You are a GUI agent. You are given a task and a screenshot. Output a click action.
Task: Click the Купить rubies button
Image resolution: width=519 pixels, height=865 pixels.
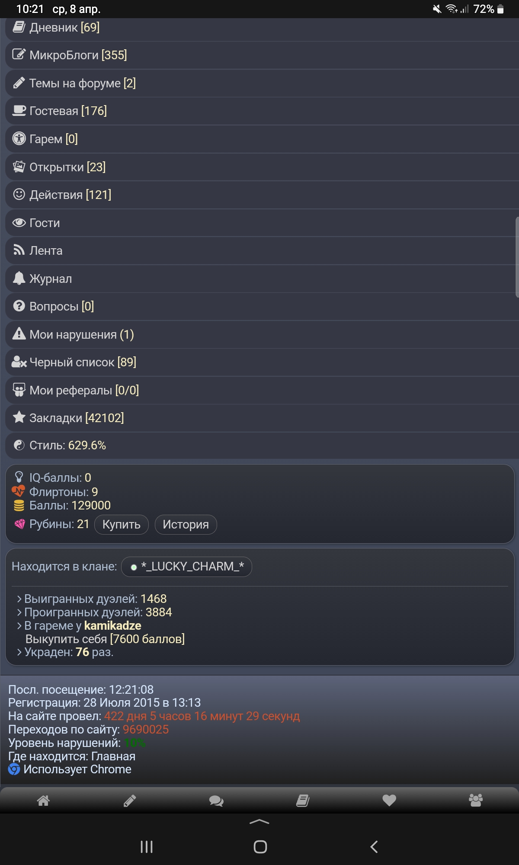click(122, 525)
